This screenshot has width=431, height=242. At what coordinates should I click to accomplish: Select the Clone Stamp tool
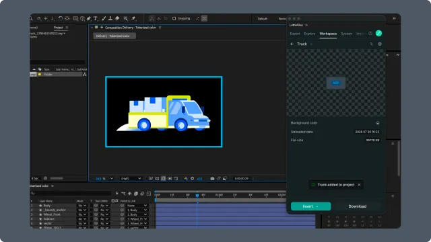110,18
